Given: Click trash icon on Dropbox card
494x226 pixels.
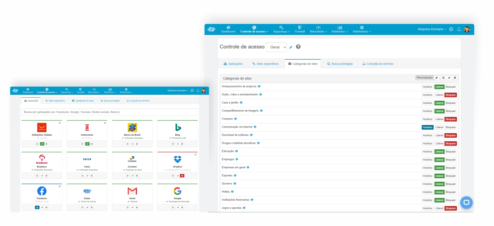Looking at the screenshot, I should [195, 155].
